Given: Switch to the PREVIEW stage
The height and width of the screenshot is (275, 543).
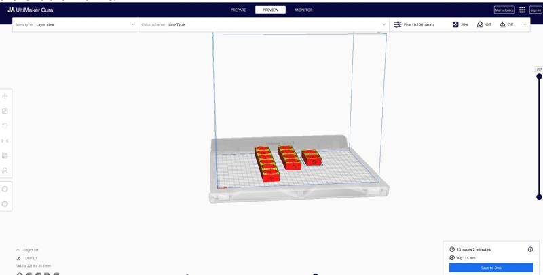Looking at the screenshot, I should click(x=270, y=10).
